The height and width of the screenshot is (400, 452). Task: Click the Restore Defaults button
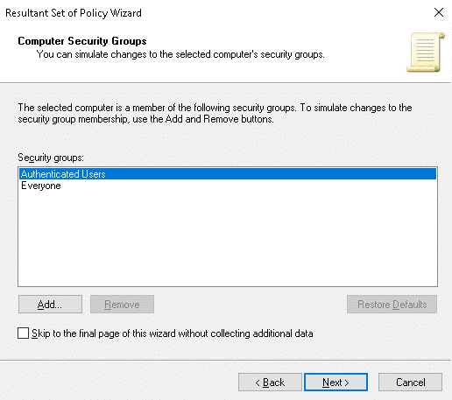392,305
